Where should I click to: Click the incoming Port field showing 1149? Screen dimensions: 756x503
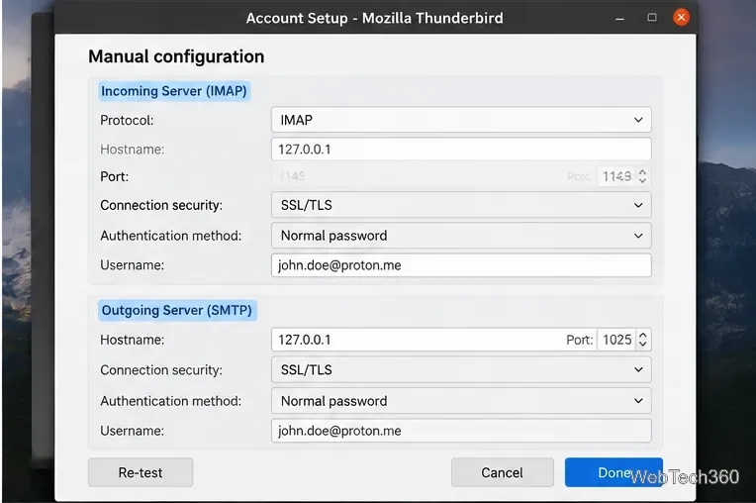[616, 176]
